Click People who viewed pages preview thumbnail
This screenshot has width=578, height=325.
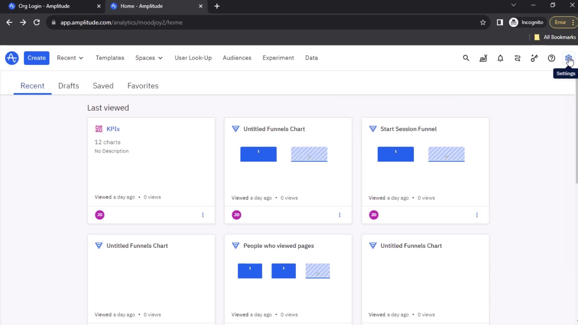pyautogui.click(x=284, y=271)
